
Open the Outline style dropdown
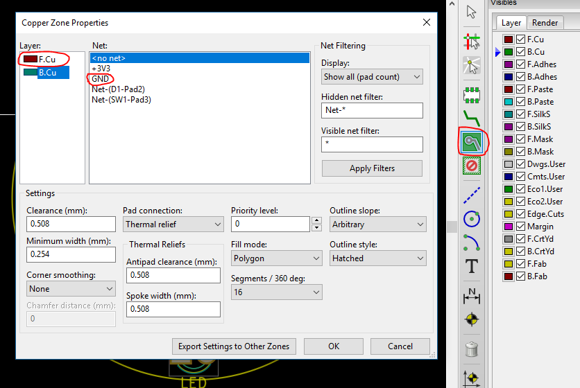click(x=377, y=258)
